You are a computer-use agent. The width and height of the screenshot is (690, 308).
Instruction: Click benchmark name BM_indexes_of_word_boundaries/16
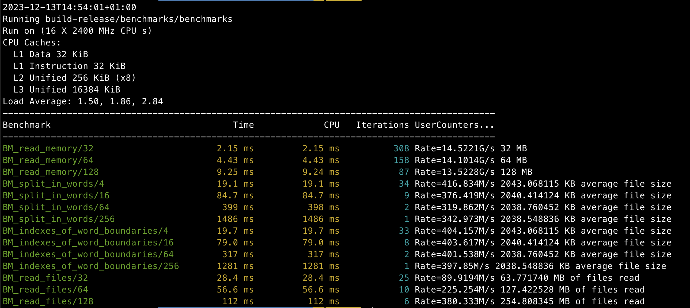point(88,243)
